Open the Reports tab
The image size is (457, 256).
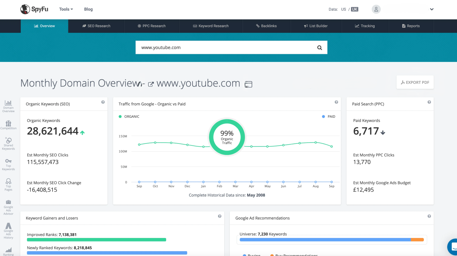point(411,26)
